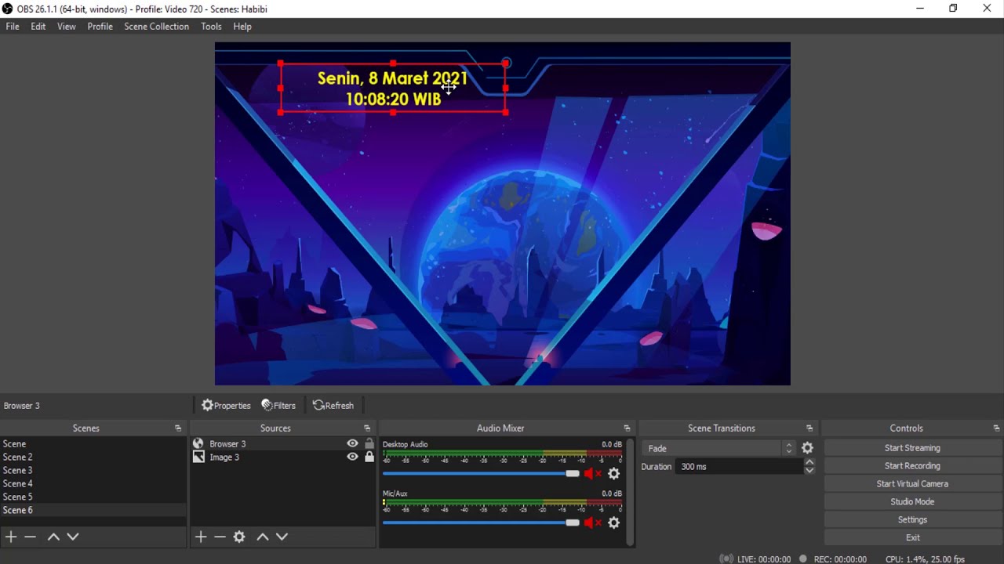Undock the Controls panel

(x=996, y=428)
